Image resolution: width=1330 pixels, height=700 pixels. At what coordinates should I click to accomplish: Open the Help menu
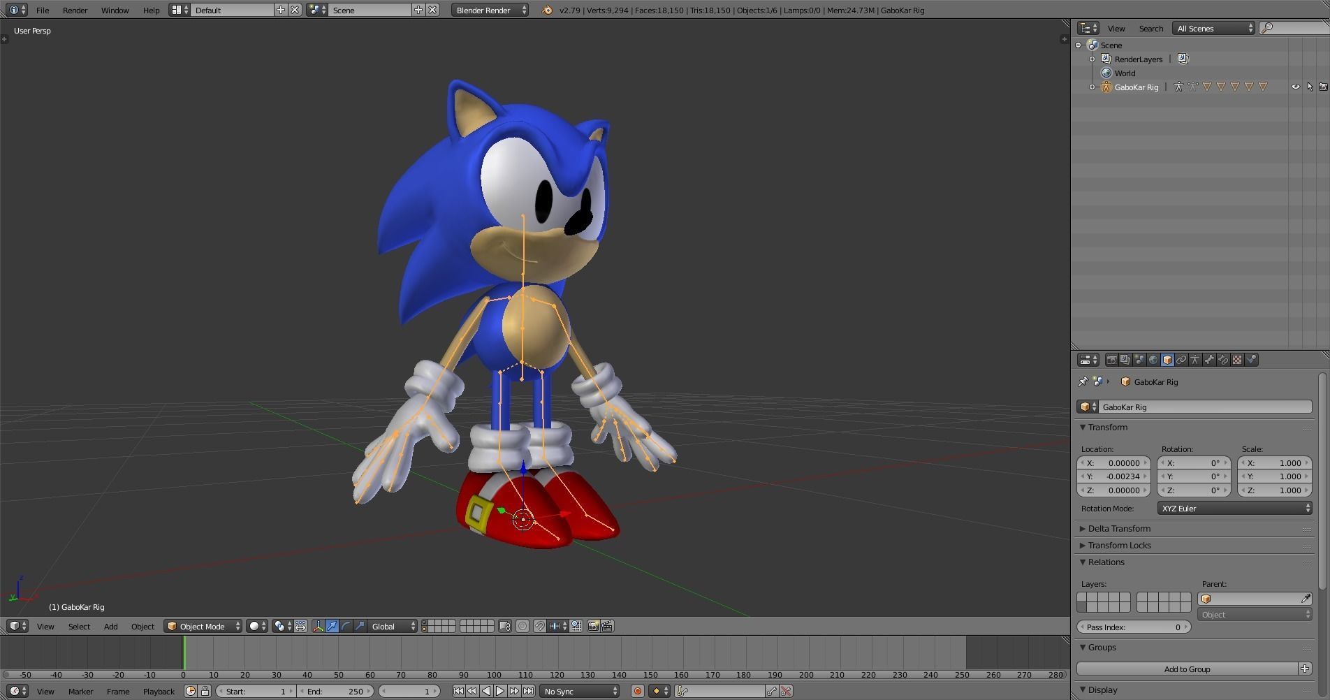click(151, 10)
